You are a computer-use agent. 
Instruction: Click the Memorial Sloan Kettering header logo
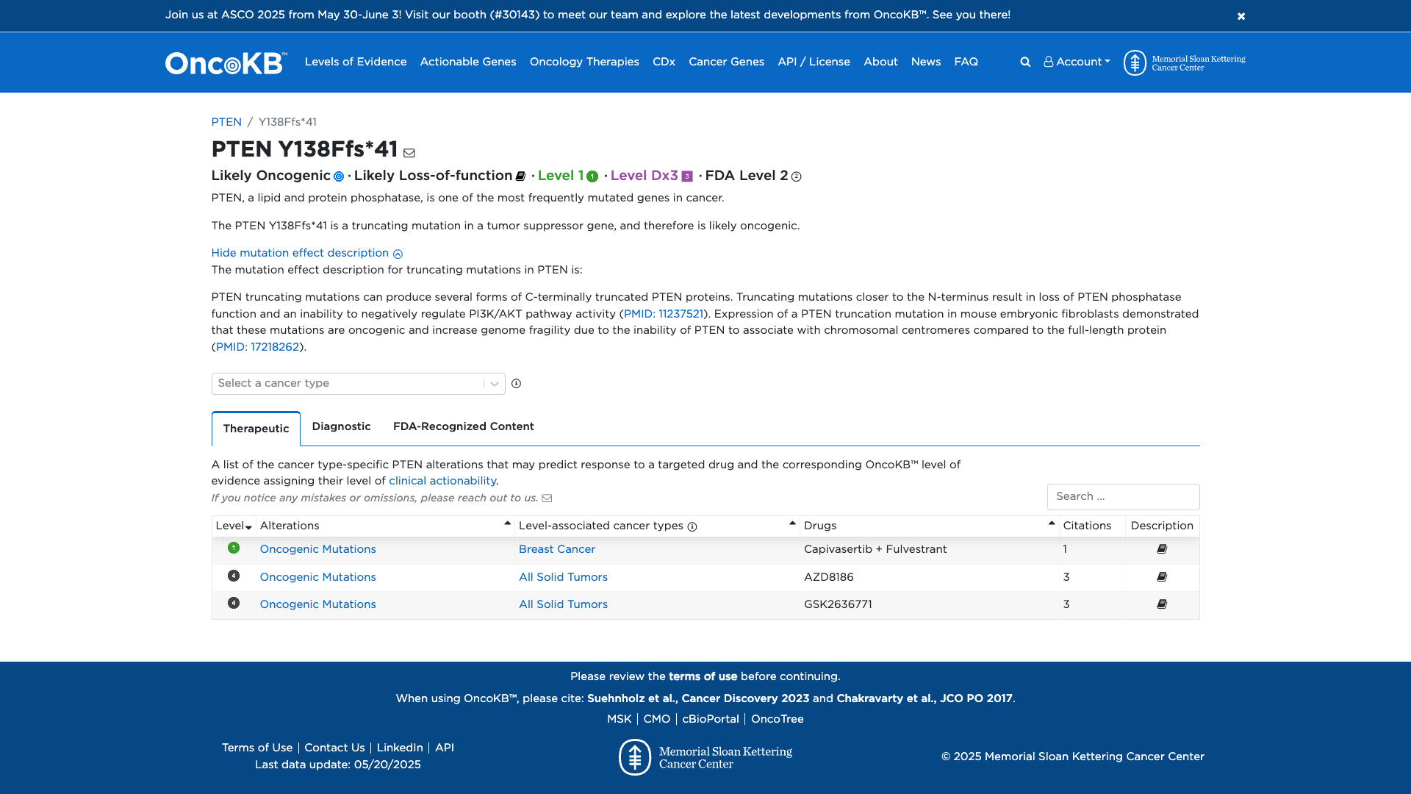point(1184,62)
